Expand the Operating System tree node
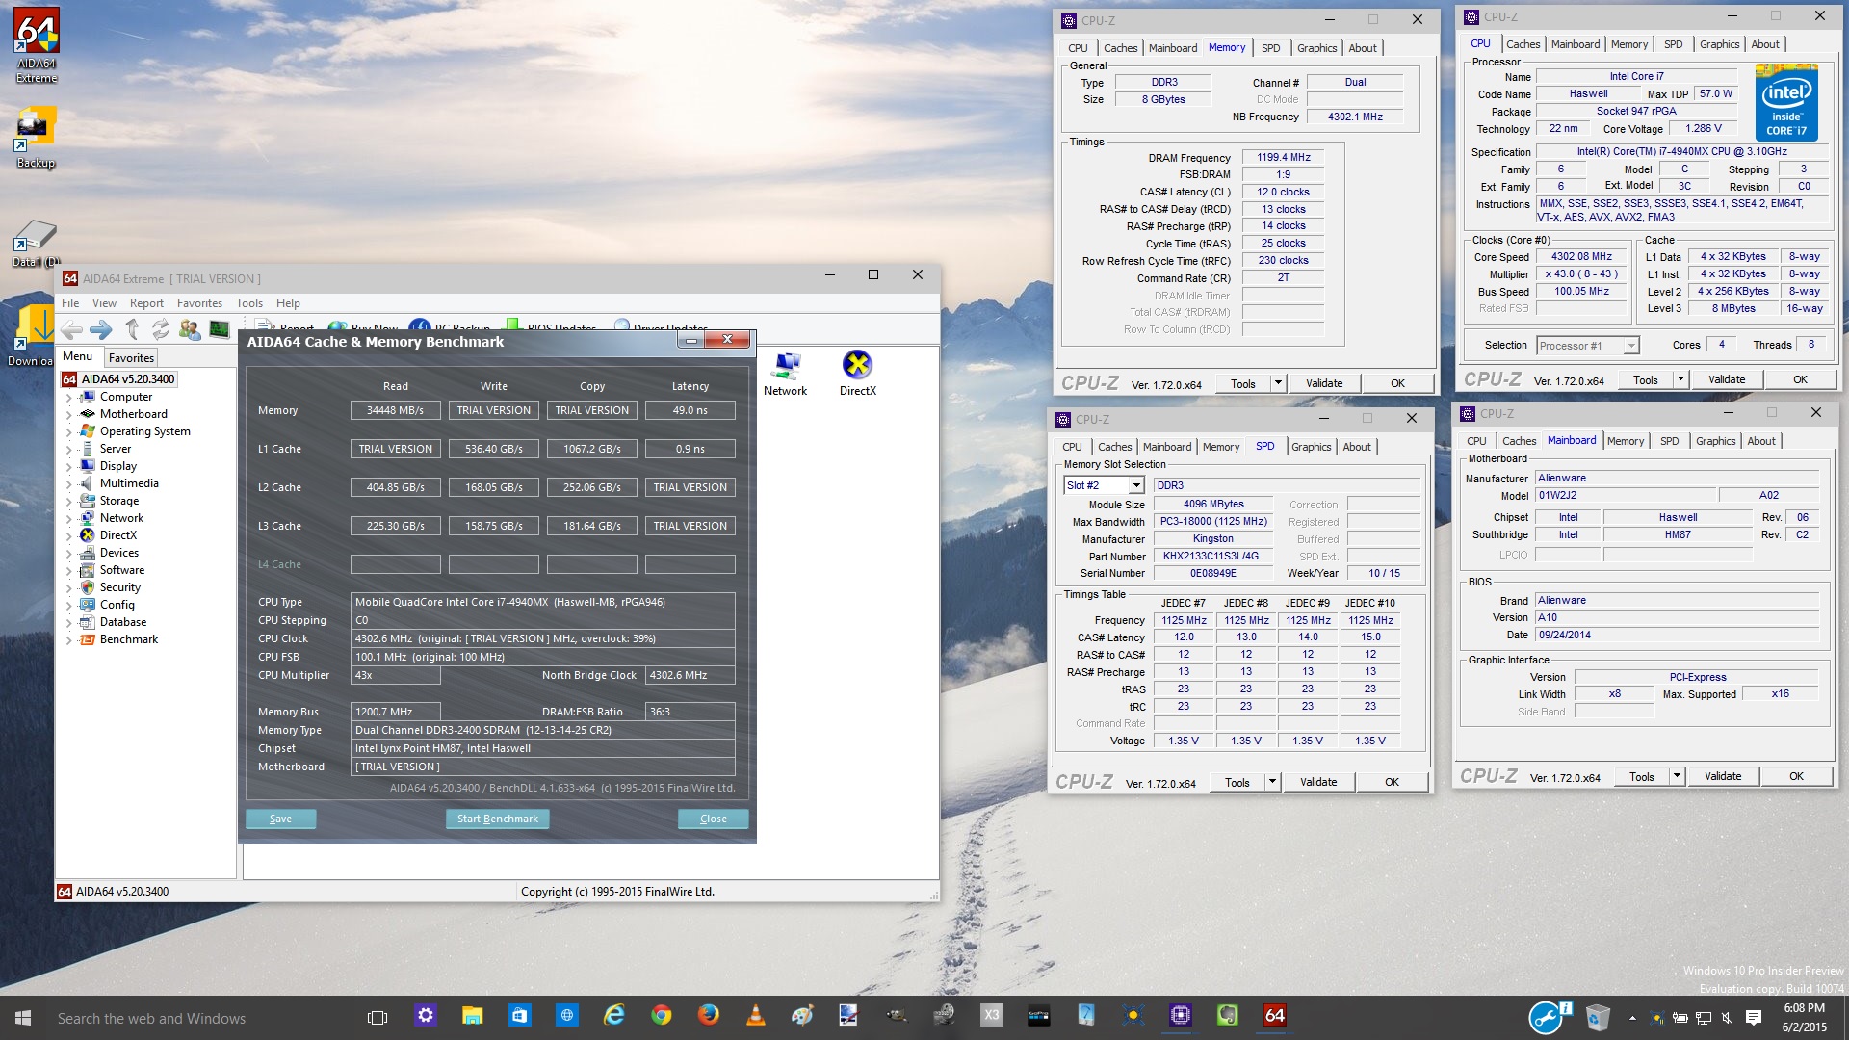This screenshot has width=1849, height=1040. click(69, 431)
